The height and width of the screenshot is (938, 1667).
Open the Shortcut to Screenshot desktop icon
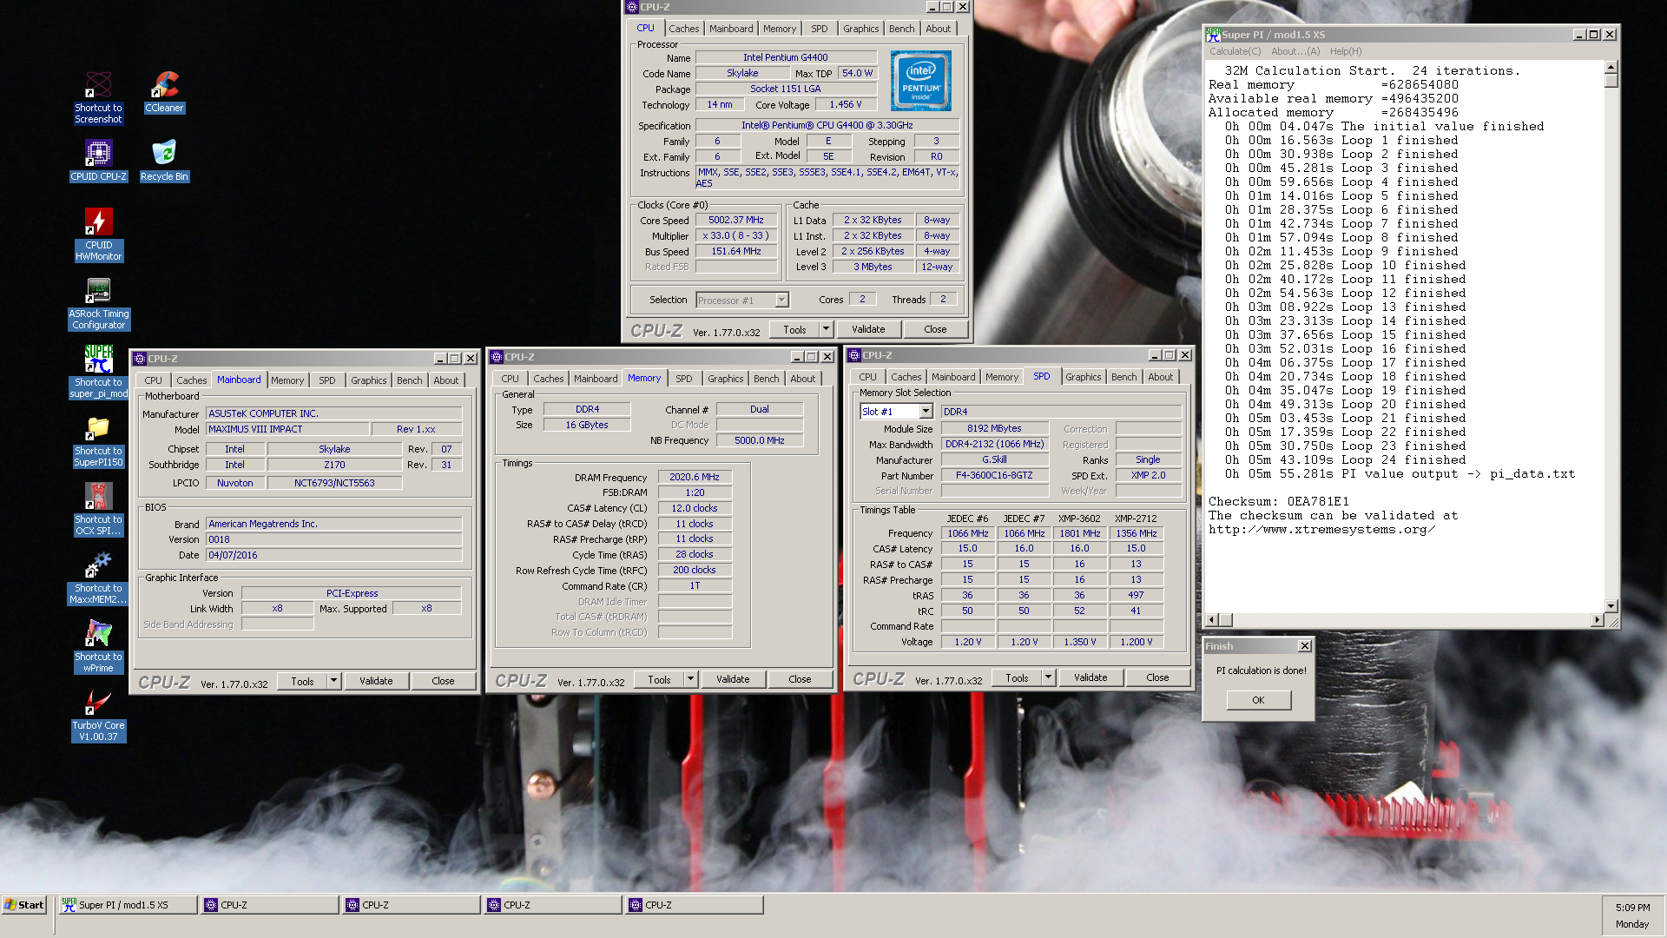click(x=98, y=97)
